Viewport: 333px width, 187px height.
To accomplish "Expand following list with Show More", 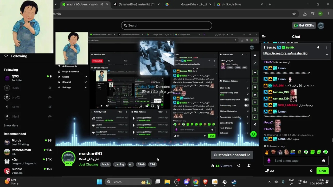I will tap(11, 125).
